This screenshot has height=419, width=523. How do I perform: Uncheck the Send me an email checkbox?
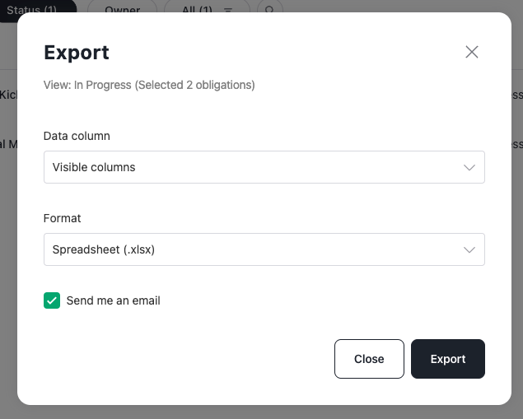(x=52, y=300)
